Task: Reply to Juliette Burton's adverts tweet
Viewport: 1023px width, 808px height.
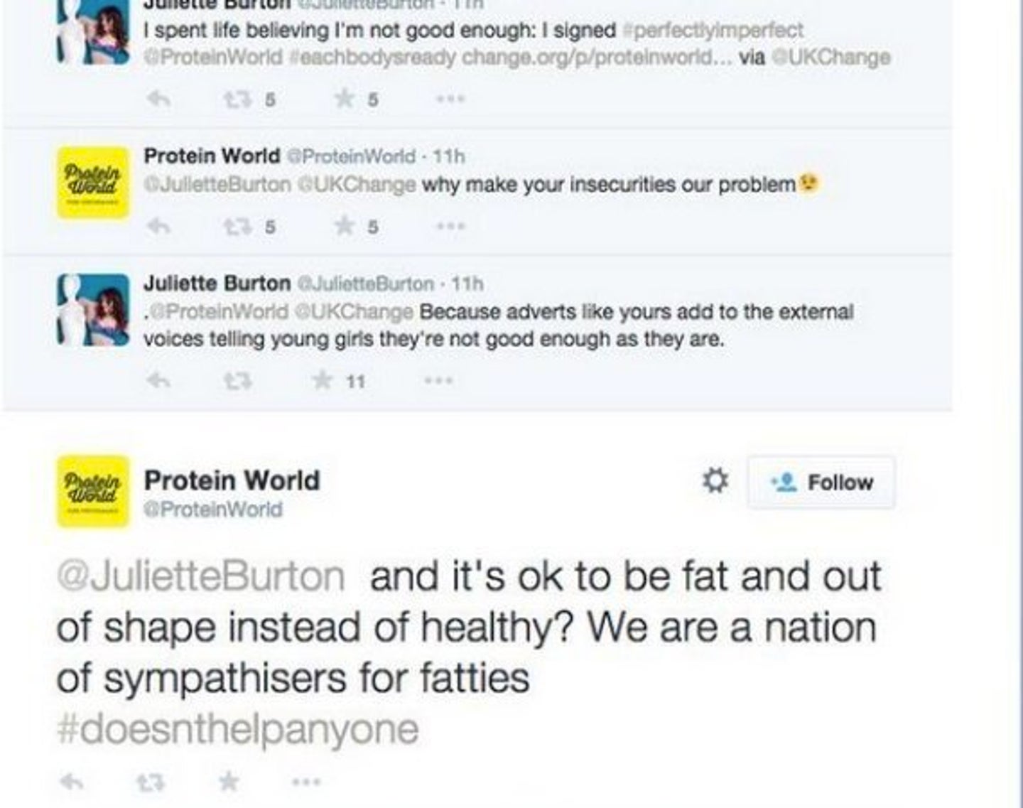Action: tap(158, 381)
